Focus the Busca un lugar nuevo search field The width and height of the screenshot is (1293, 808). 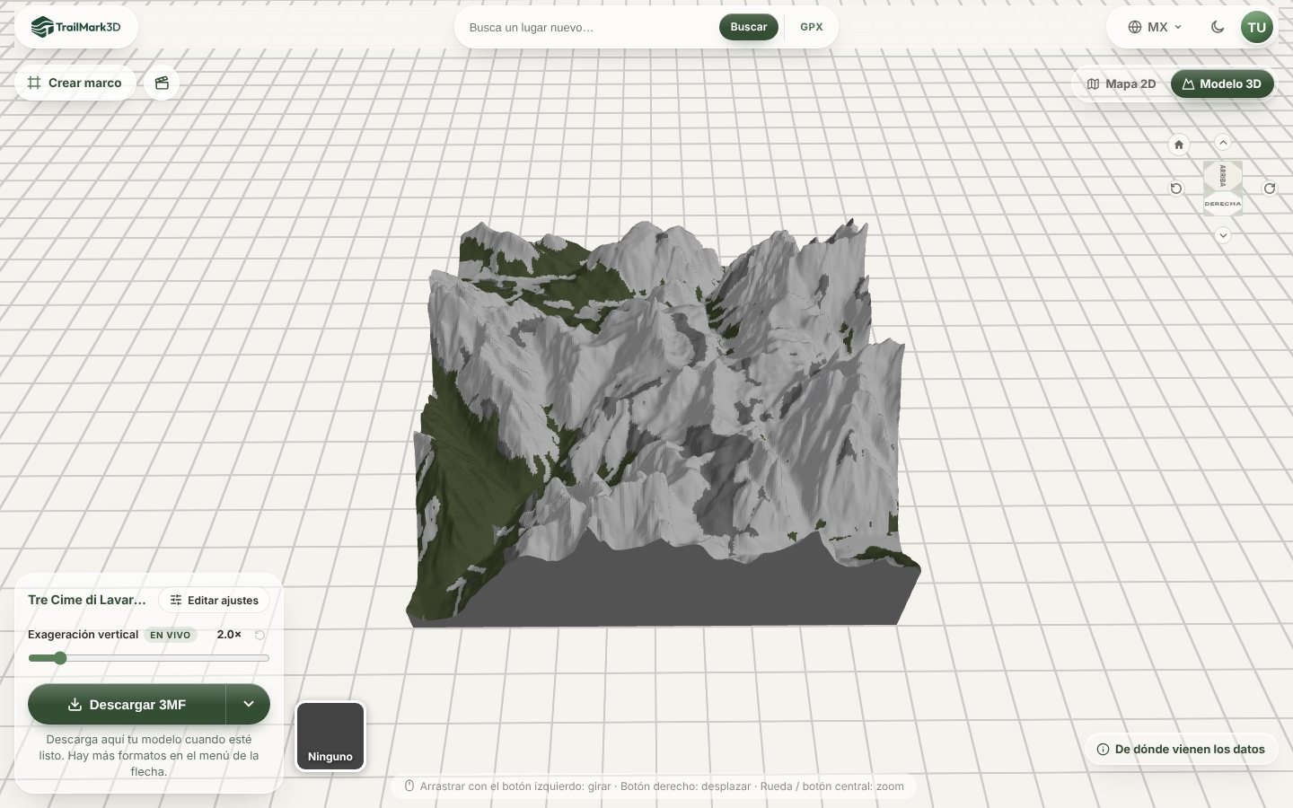[x=589, y=27]
